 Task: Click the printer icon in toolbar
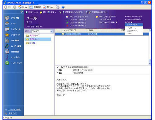(58, 7)
